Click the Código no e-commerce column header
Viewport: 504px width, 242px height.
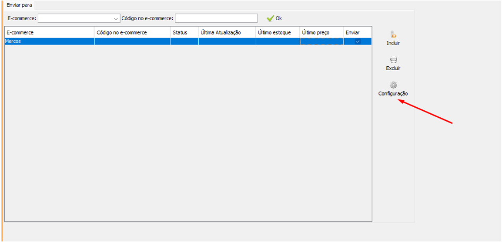coord(132,32)
